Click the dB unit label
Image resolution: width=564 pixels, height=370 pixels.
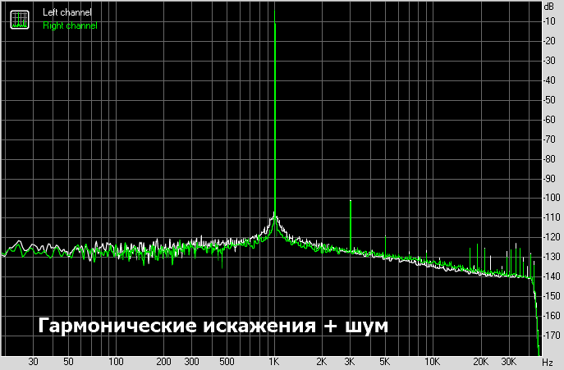[549, 7]
